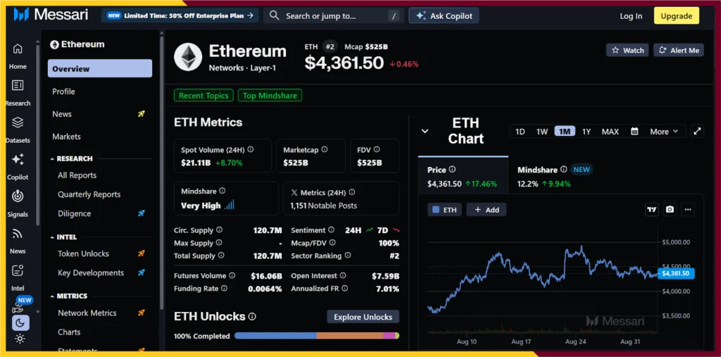Screen dimensions: 721x357
Task: Click the Watch button
Action: (627, 50)
